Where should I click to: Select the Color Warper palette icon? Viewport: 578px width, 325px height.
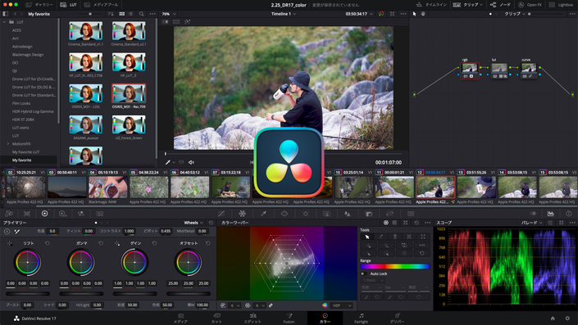(242, 214)
